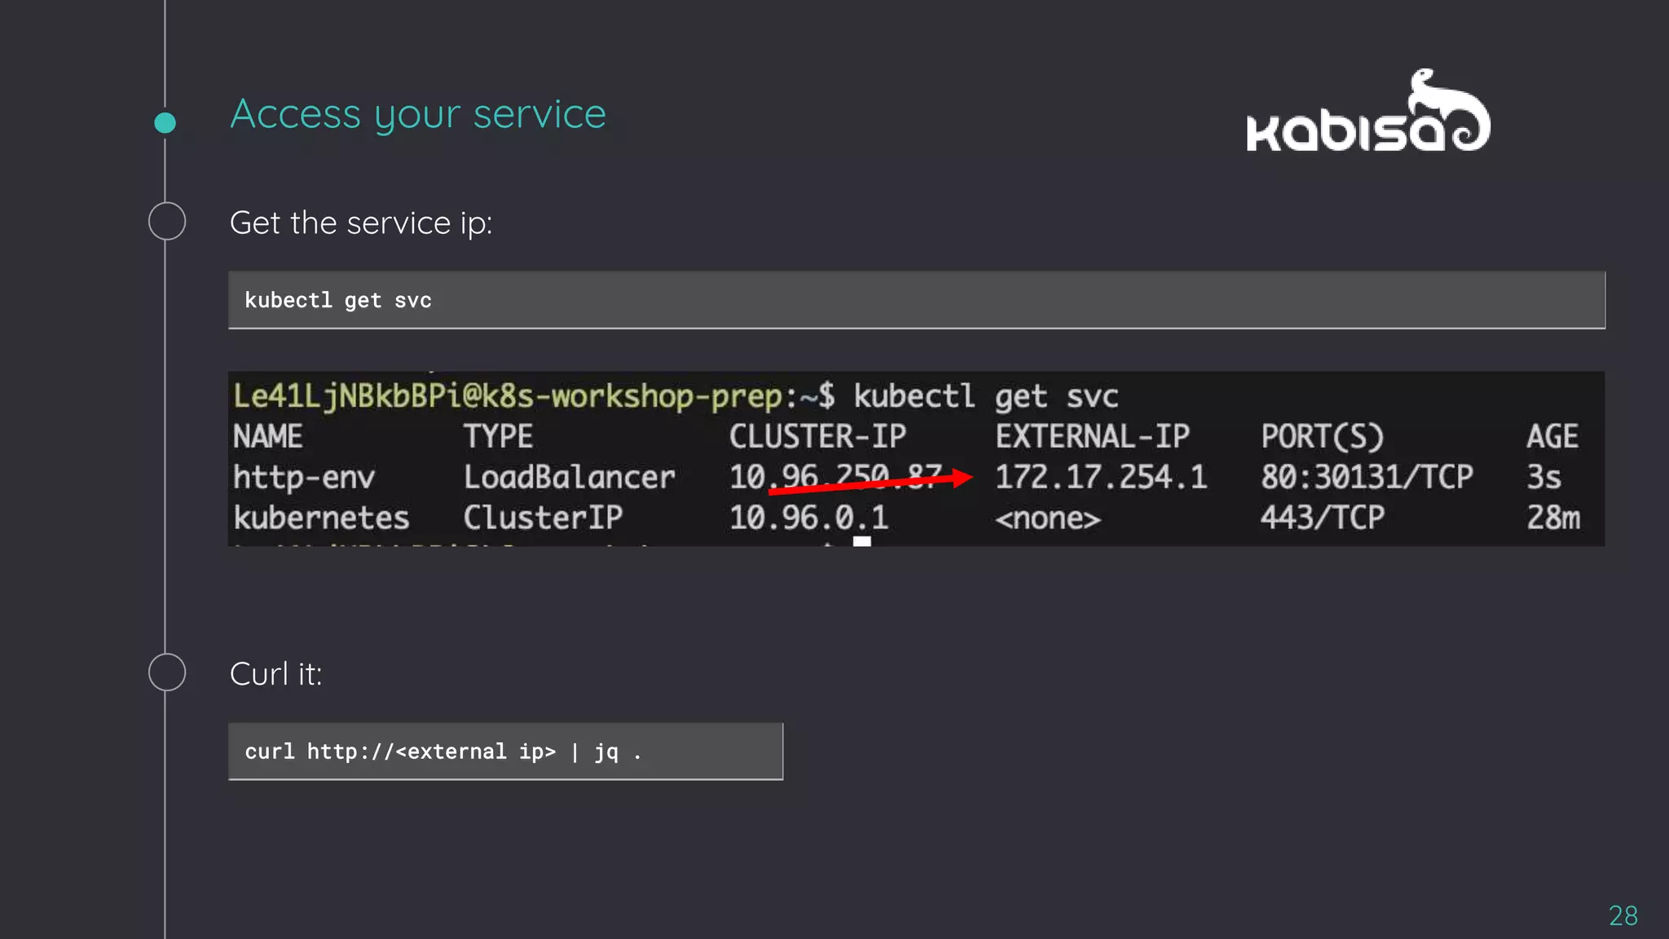Click the 'Get the service ip:' text

point(361,223)
